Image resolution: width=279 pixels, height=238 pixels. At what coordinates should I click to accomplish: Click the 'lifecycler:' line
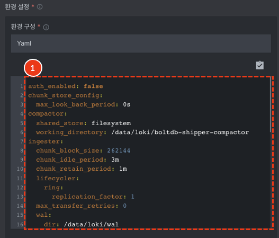tap(58, 178)
